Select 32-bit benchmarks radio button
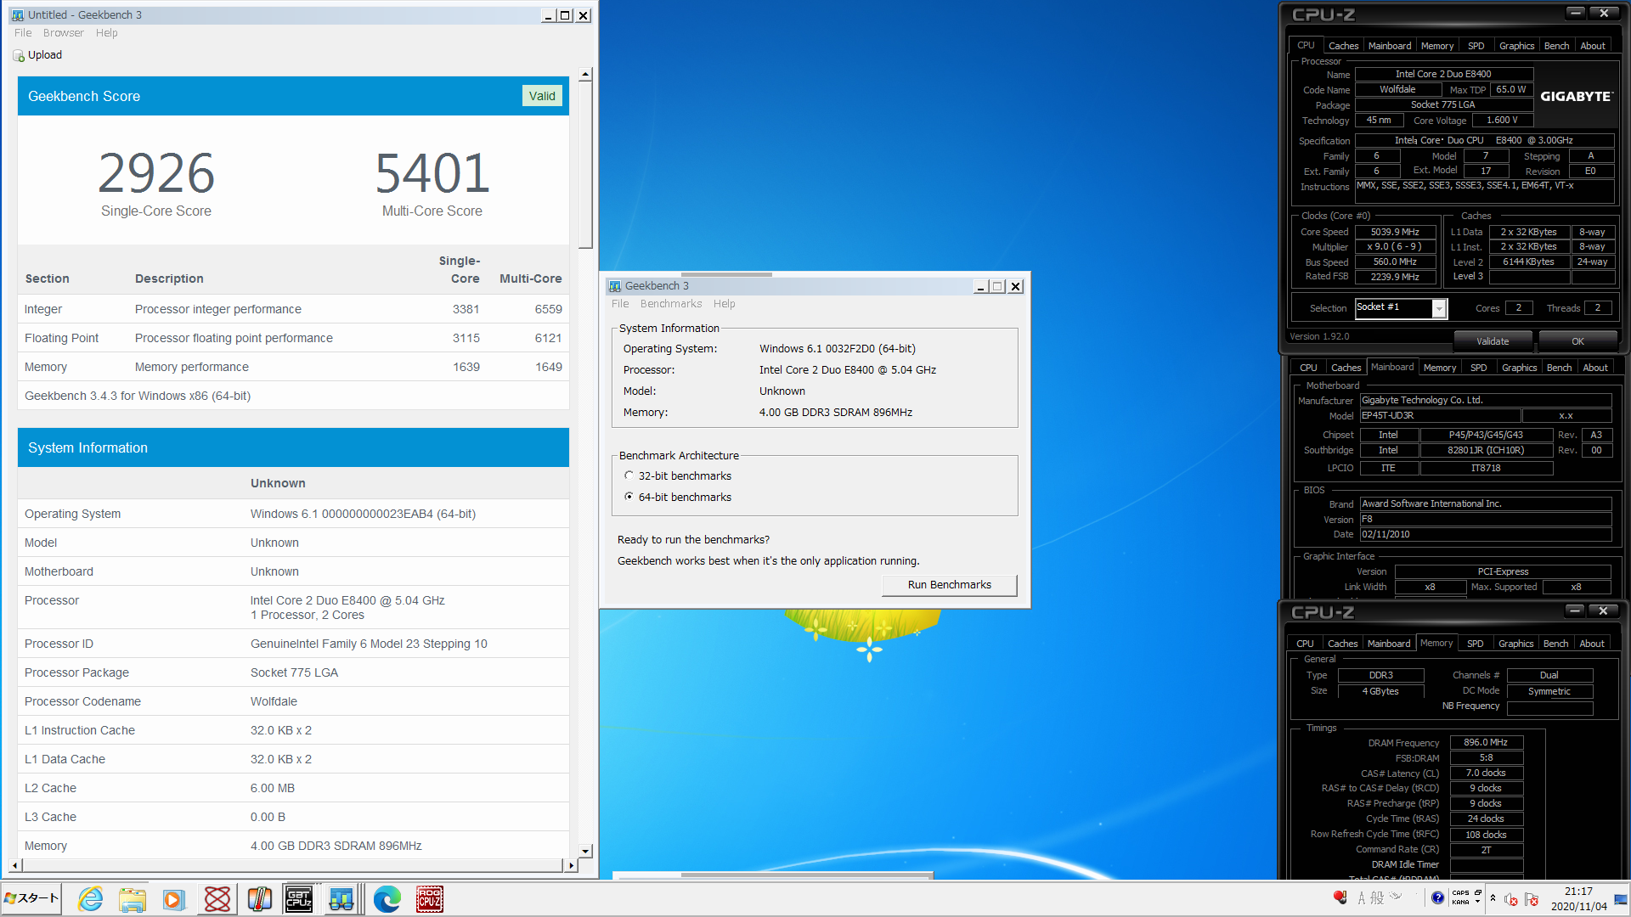Viewport: 1631px width, 917px height. click(x=629, y=475)
